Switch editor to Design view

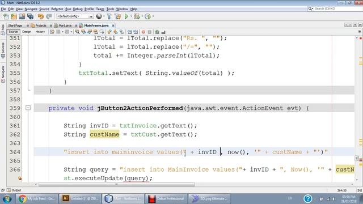[27, 32]
